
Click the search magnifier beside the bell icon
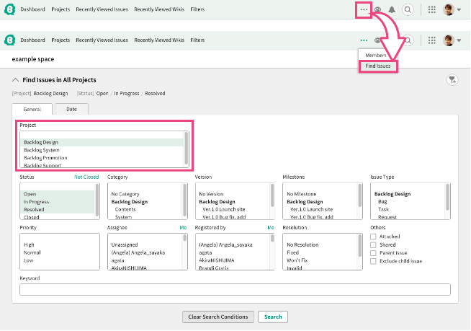408,9
